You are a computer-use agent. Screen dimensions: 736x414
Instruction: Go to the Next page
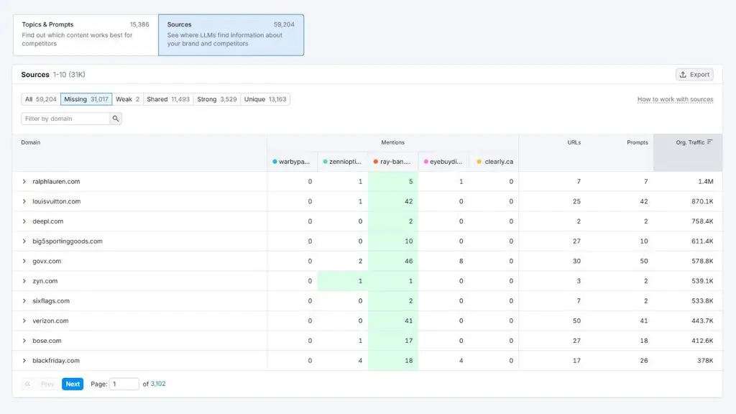point(73,384)
